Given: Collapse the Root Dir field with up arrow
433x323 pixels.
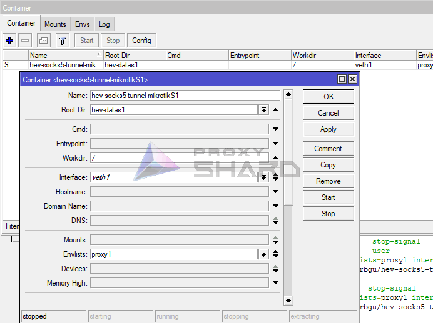Looking at the screenshot, I should [x=275, y=110].
